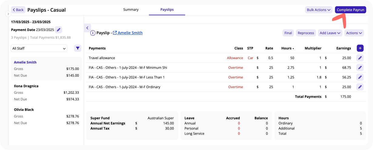The height and width of the screenshot is (150, 373).
Task: Open the All Staff dropdown
Action: click(x=39, y=48)
